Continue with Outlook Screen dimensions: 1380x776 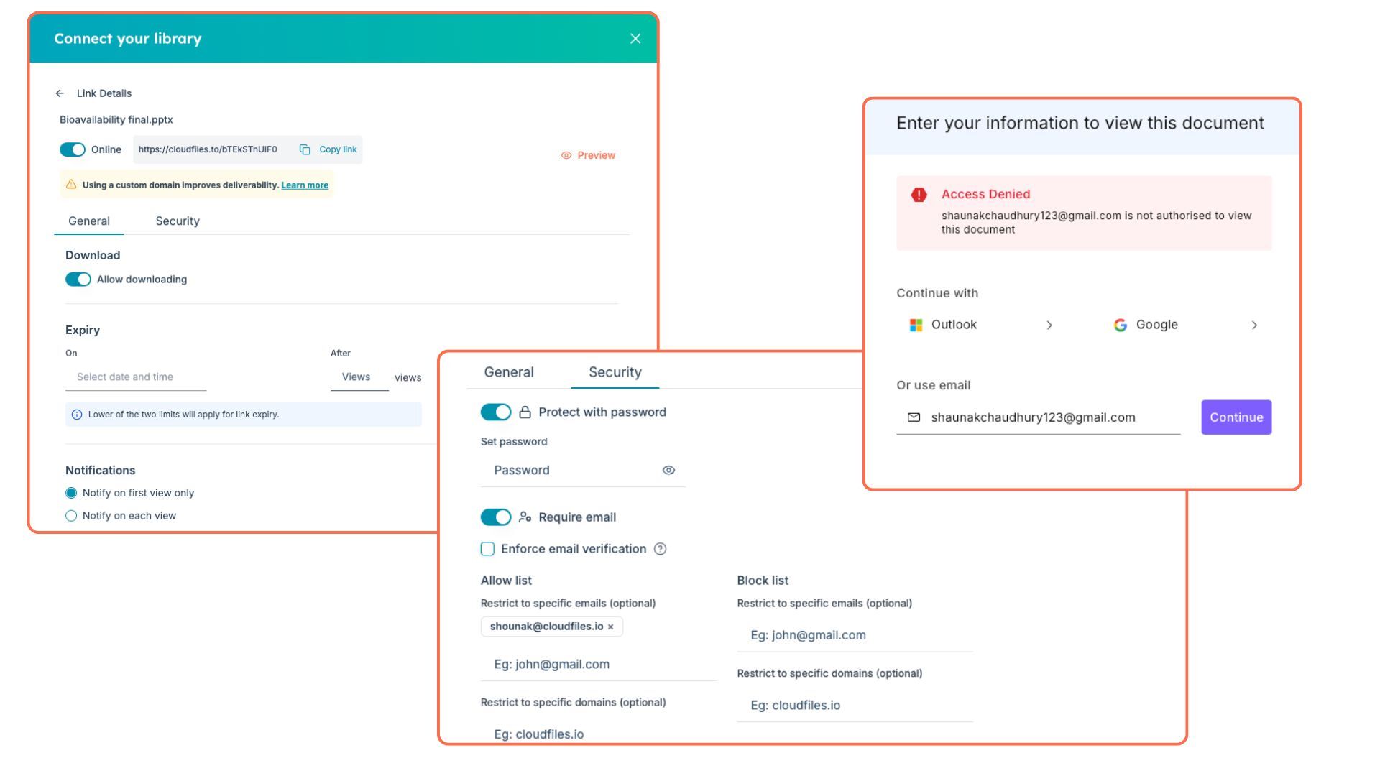tap(982, 325)
